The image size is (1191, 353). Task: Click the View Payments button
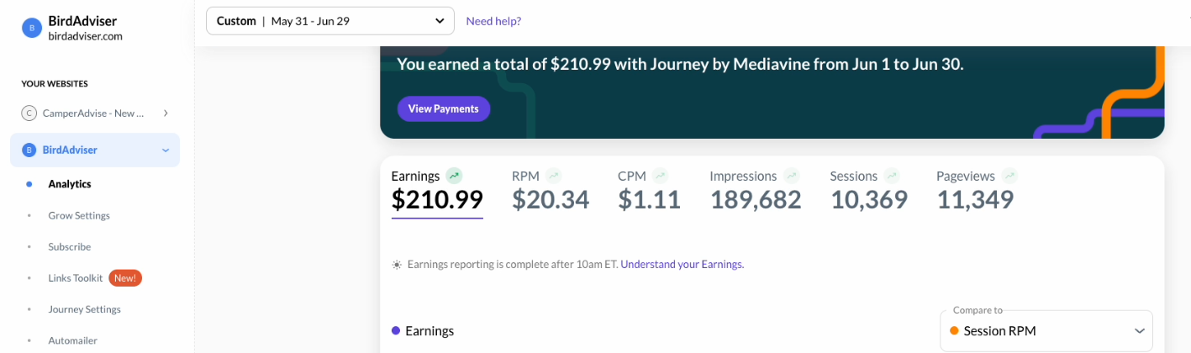[x=444, y=108]
